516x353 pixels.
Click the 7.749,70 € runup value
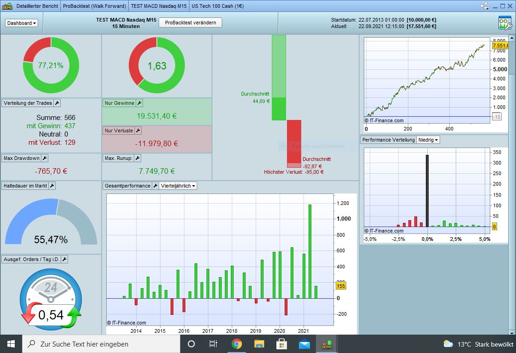[x=157, y=171]
